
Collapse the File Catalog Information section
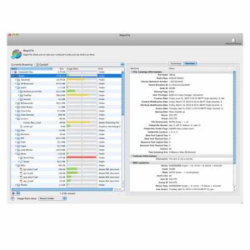pyautogui.click(x=132, y=72)
